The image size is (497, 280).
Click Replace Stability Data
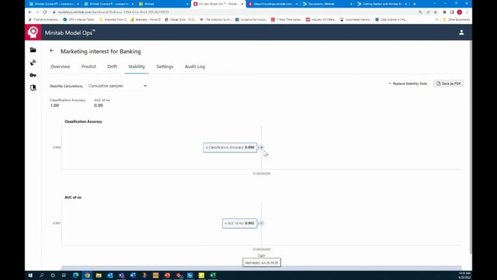[x=408, y=84]
